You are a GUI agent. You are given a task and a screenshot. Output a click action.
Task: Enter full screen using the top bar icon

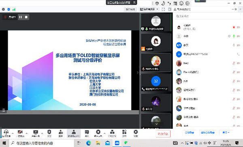[163, 9]
